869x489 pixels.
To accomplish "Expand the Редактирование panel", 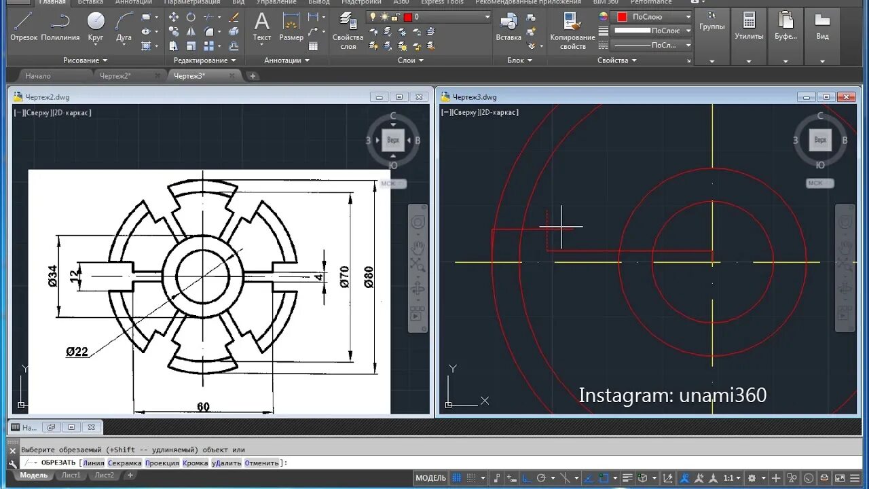I will point(204,60).
